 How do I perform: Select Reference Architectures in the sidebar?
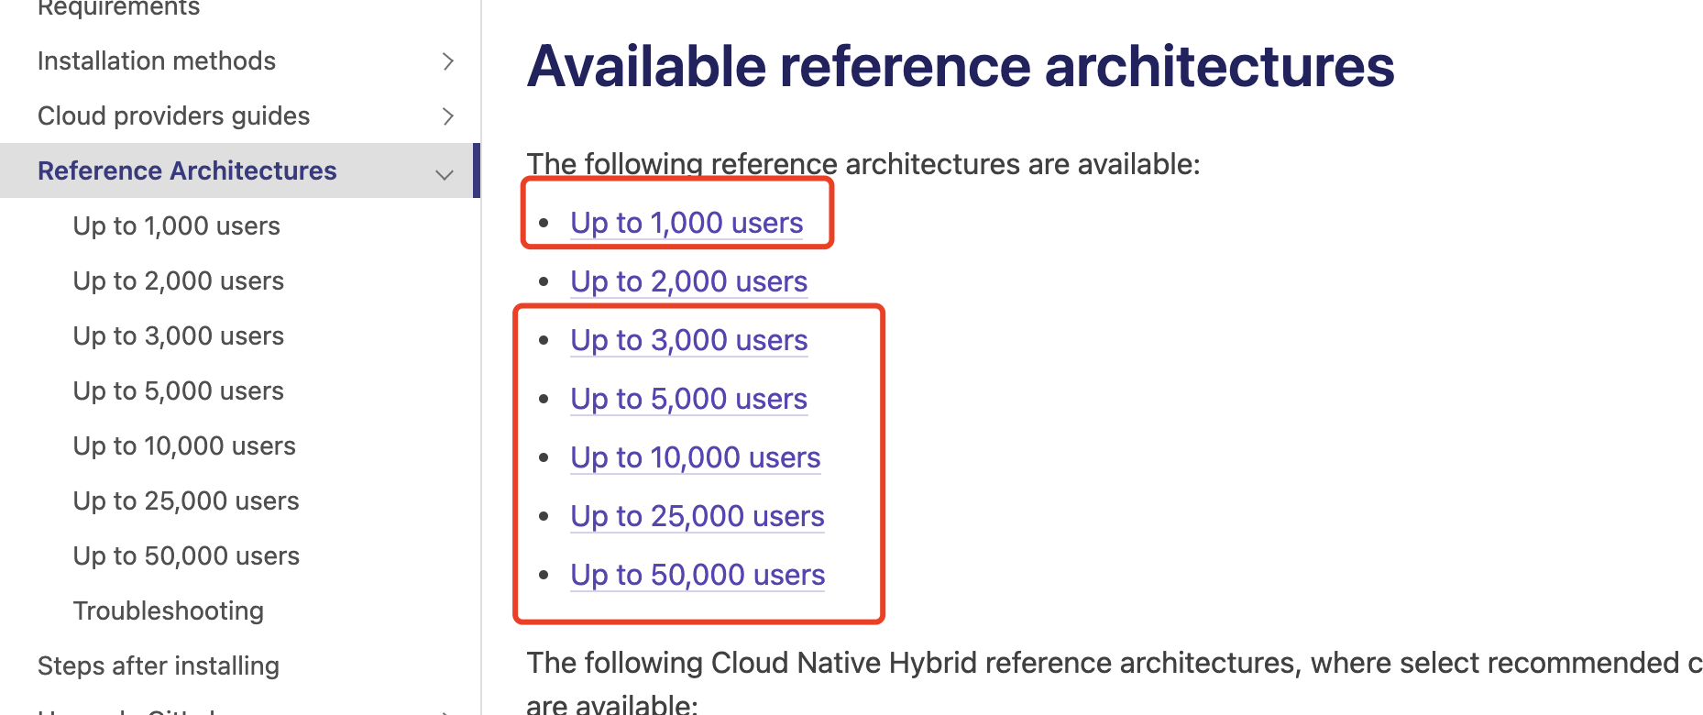[187, 171]
